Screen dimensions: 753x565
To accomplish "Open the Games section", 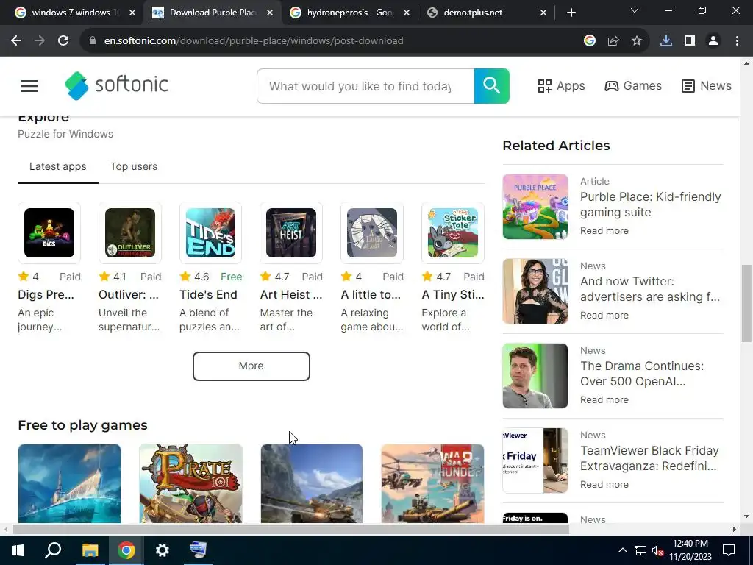I will pos(633,86).
